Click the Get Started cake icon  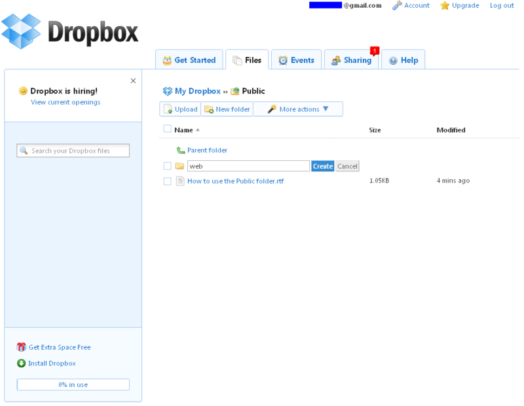point(167,60)
